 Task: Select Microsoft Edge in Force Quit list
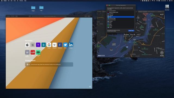[x=121, y=18]
